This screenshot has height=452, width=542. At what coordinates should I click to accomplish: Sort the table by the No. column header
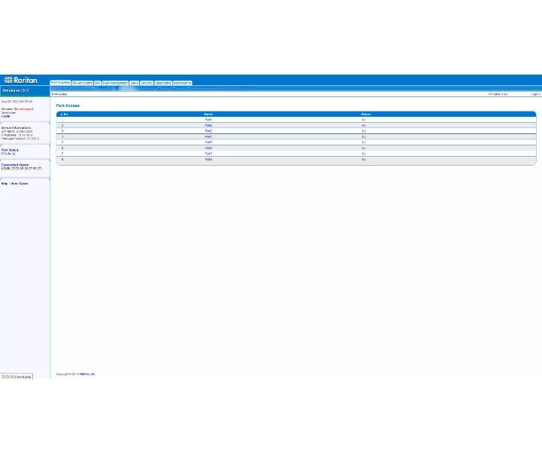point(64,114)
